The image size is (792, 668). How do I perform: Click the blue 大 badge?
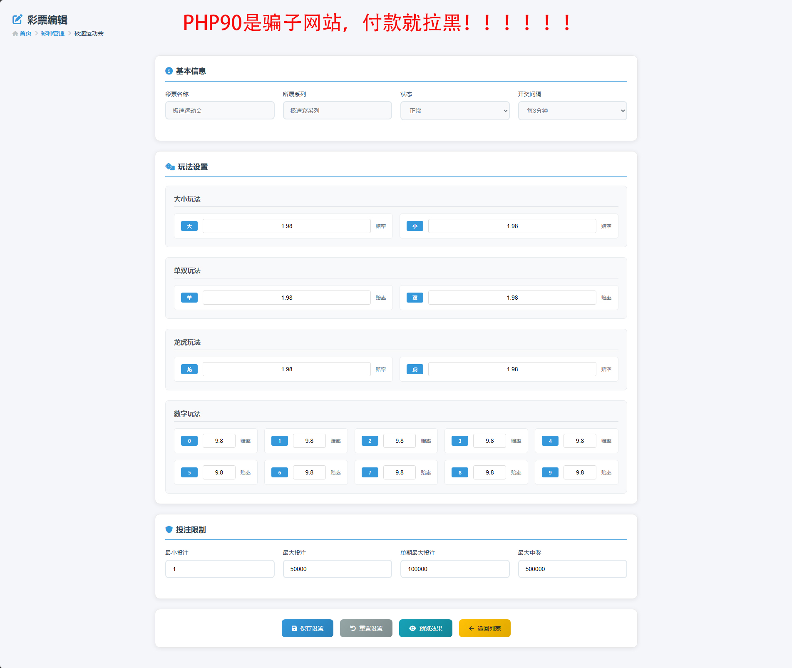coord(189,226)
